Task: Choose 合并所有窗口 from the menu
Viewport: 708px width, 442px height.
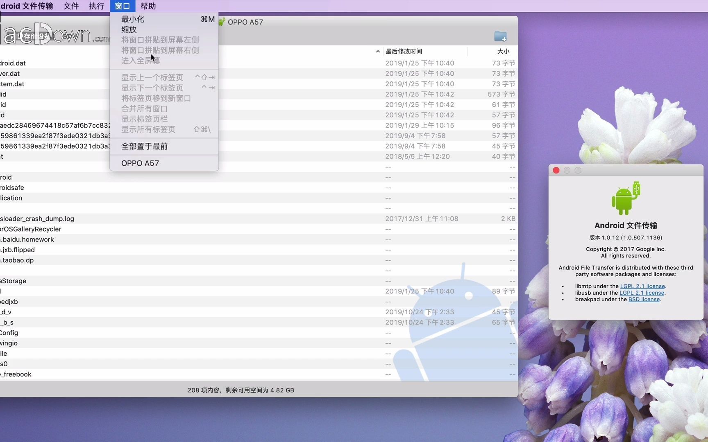Action: [144, 108]
